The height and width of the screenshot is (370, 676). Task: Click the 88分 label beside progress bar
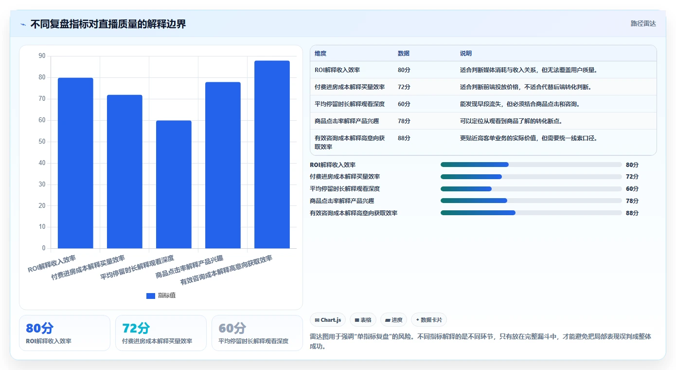[632, 213]
